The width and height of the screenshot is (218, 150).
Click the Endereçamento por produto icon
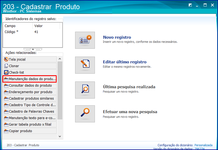click(6, 92)
